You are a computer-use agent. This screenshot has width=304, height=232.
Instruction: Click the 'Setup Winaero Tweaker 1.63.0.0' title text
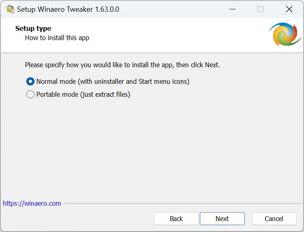coord(68,9)
